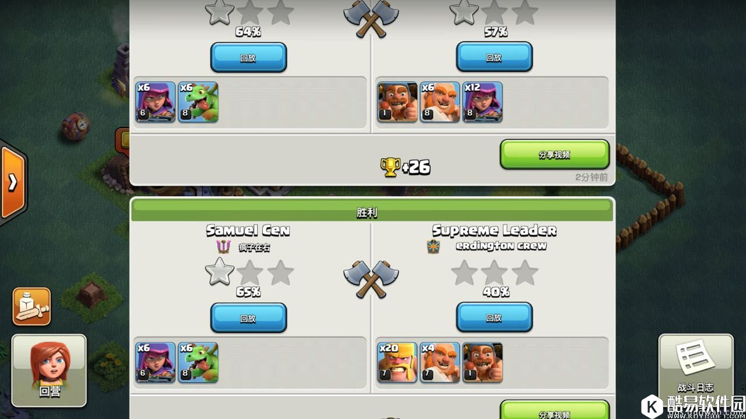Share video of the +26 trophy battle

pyautogui.click(x=555, y=155)
